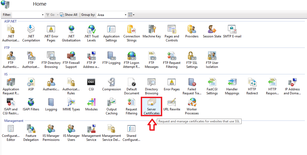The image size is (307, 155).
Task: Click into the Filter text field
Action: coord(27,15)
